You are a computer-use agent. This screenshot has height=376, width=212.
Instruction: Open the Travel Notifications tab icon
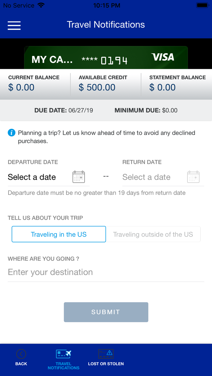click(x=64, y=354)
